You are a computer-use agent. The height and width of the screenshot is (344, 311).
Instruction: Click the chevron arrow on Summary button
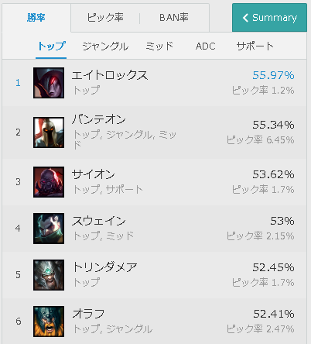245,18
